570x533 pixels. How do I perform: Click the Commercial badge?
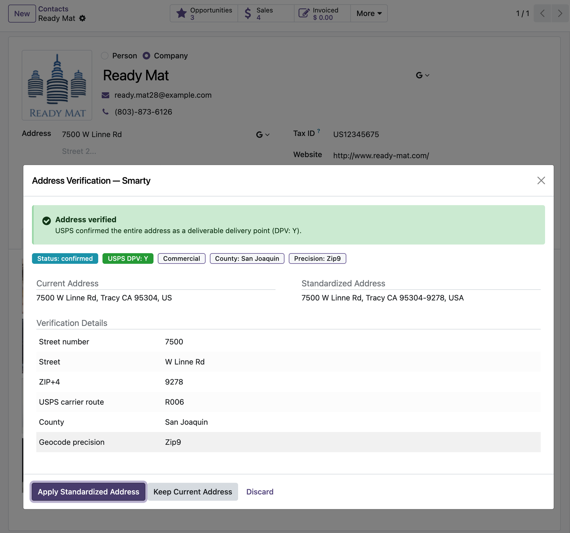(181, 258)
